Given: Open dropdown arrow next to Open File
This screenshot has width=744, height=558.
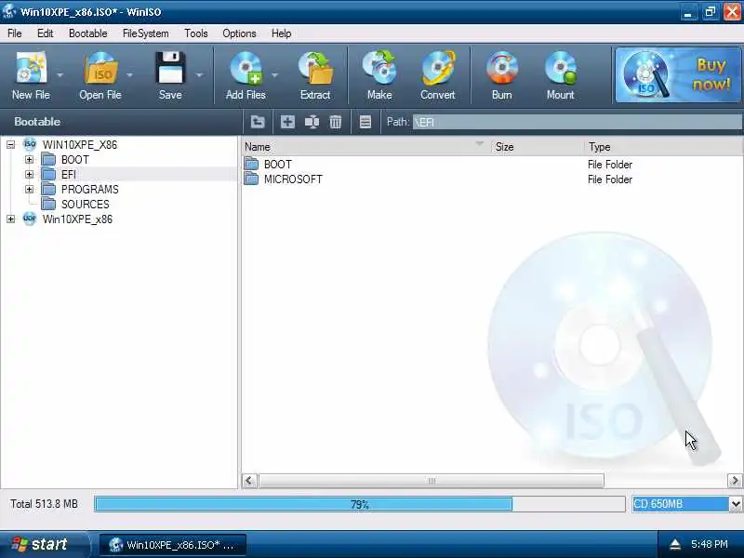Looking at the screenshot, I should [x=129, y=75].
